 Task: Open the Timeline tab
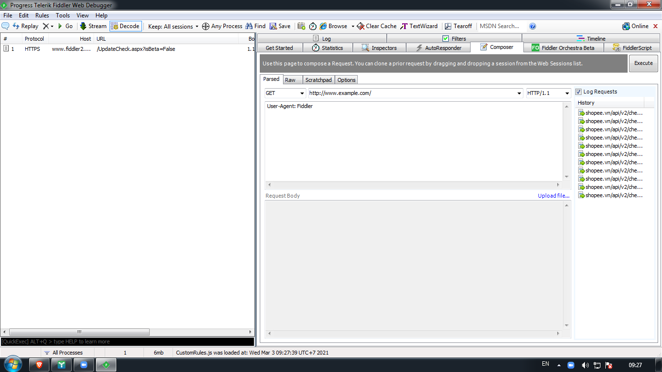tap(591, 38)
